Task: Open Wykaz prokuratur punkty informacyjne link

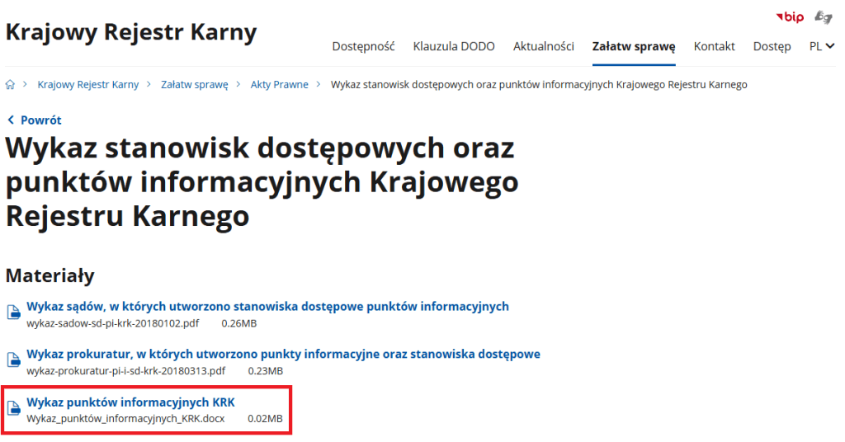Action: [283, 355]
